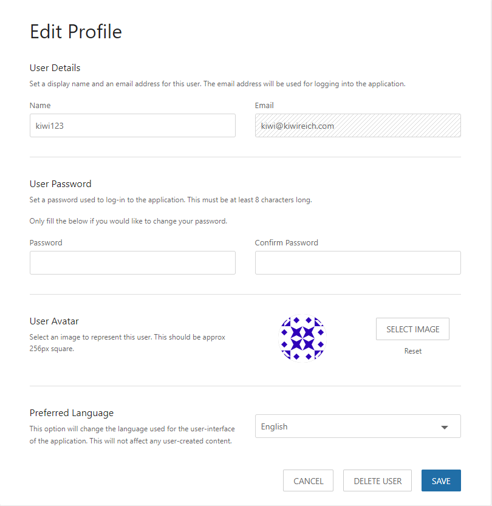
Task: Click the Reset avatar link
Action: click(413, 351)
